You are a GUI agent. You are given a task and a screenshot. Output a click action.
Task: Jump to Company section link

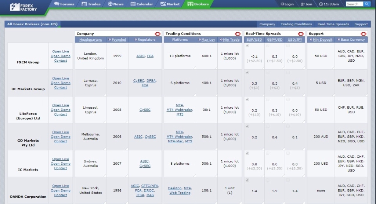tap(267, 24)
